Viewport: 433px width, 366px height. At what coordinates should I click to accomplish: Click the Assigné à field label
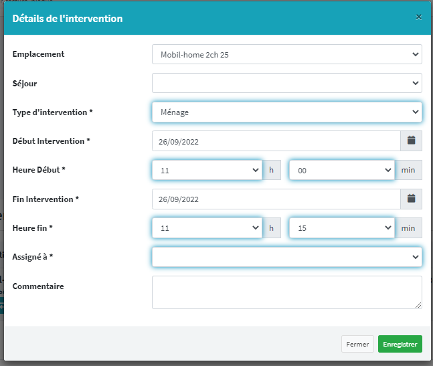(x=35, y=257)
